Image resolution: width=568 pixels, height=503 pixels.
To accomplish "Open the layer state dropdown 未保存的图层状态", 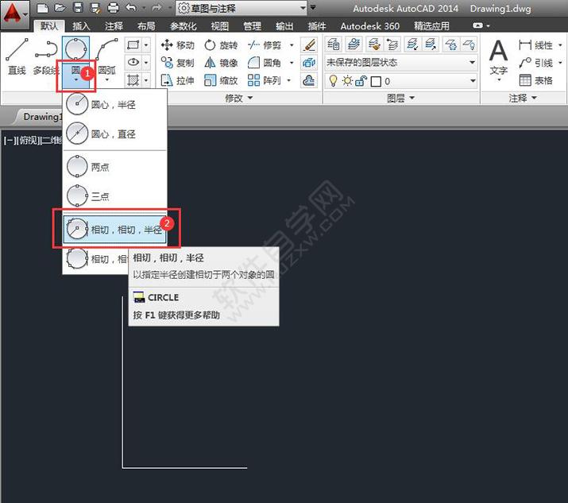I will (400, 62).
